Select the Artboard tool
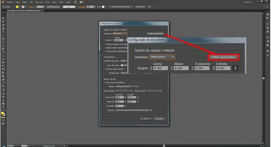Image resolution: width=271 pixels, height=147 pixels. pyautogui.click(x=3, y=97)
